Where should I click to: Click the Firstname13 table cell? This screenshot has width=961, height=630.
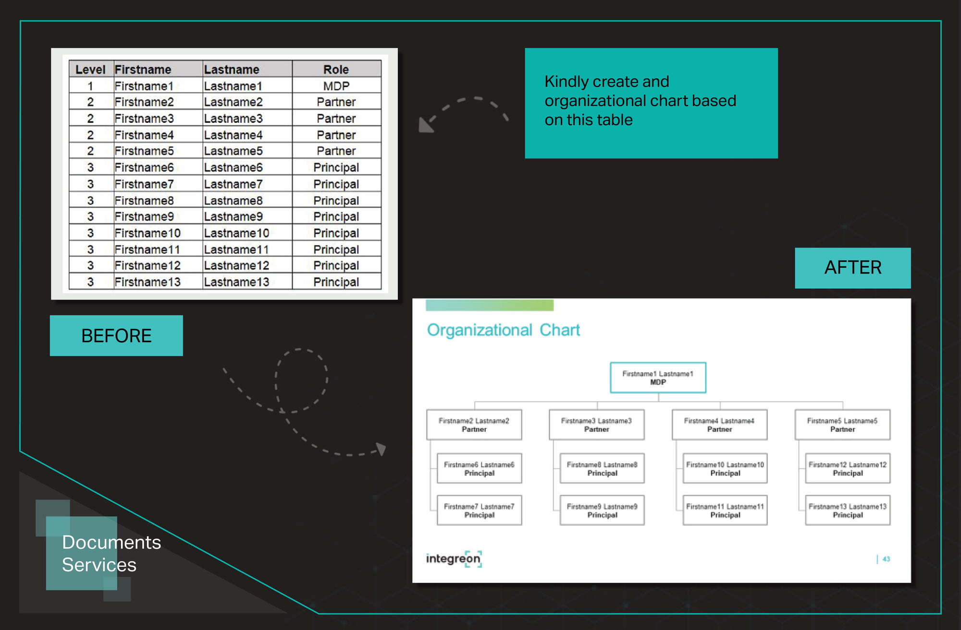158,282
